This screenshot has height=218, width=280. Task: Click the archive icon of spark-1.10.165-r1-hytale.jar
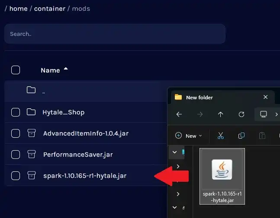tap(32, 175)
